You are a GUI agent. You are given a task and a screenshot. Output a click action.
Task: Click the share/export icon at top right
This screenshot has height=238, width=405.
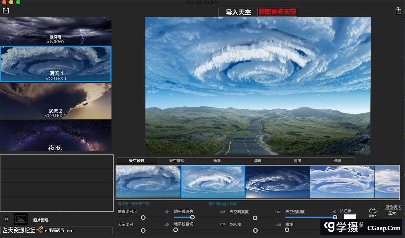398,11
